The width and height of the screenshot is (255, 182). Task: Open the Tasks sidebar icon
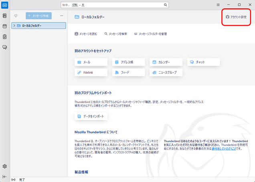click(4, 36)
